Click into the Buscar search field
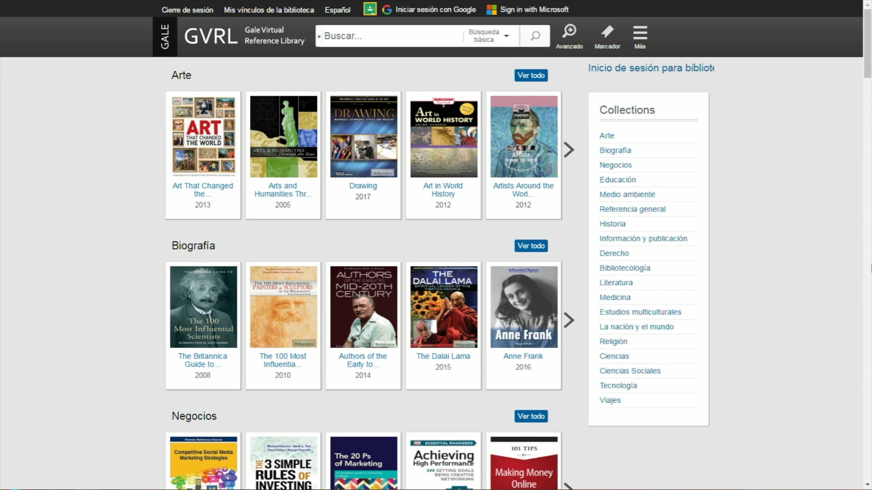This screenshot has height=490, width=872. 392,36
